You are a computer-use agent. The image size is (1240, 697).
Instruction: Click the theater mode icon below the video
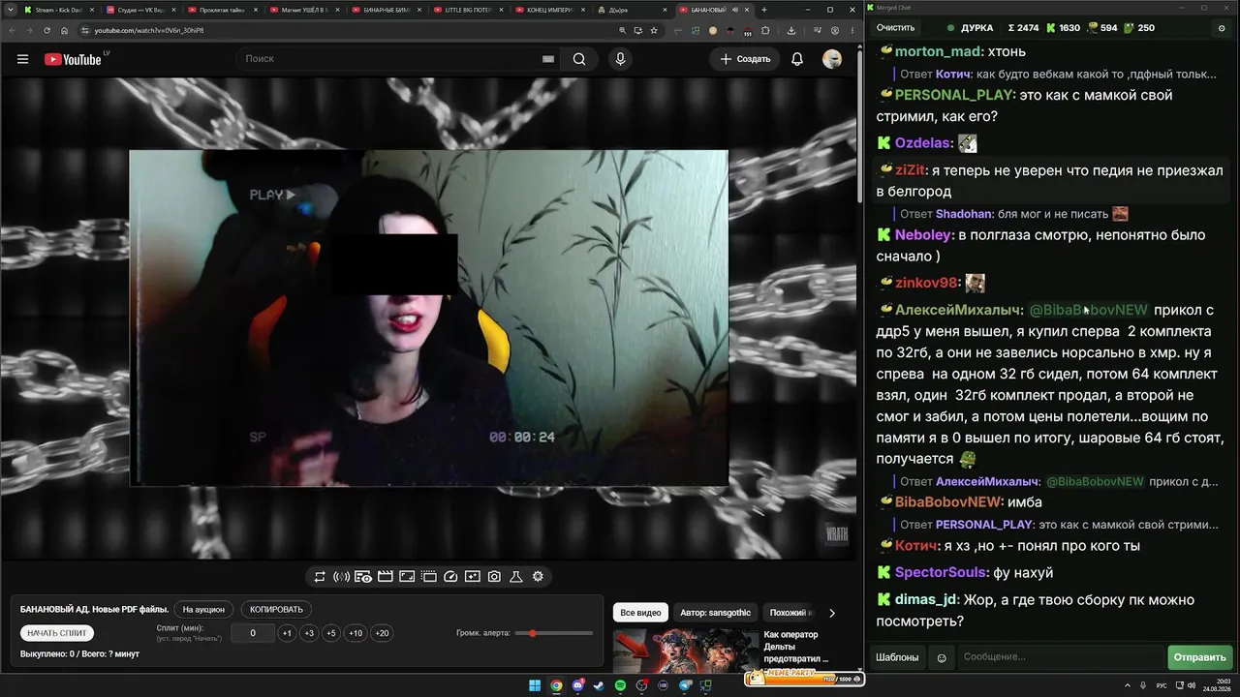coord(428,577)
